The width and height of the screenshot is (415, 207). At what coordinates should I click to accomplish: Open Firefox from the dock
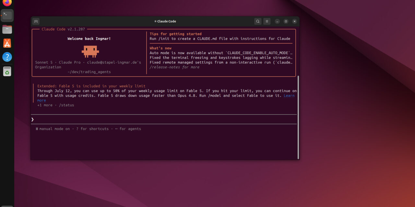pyautogui.click(x=7, y=3)
